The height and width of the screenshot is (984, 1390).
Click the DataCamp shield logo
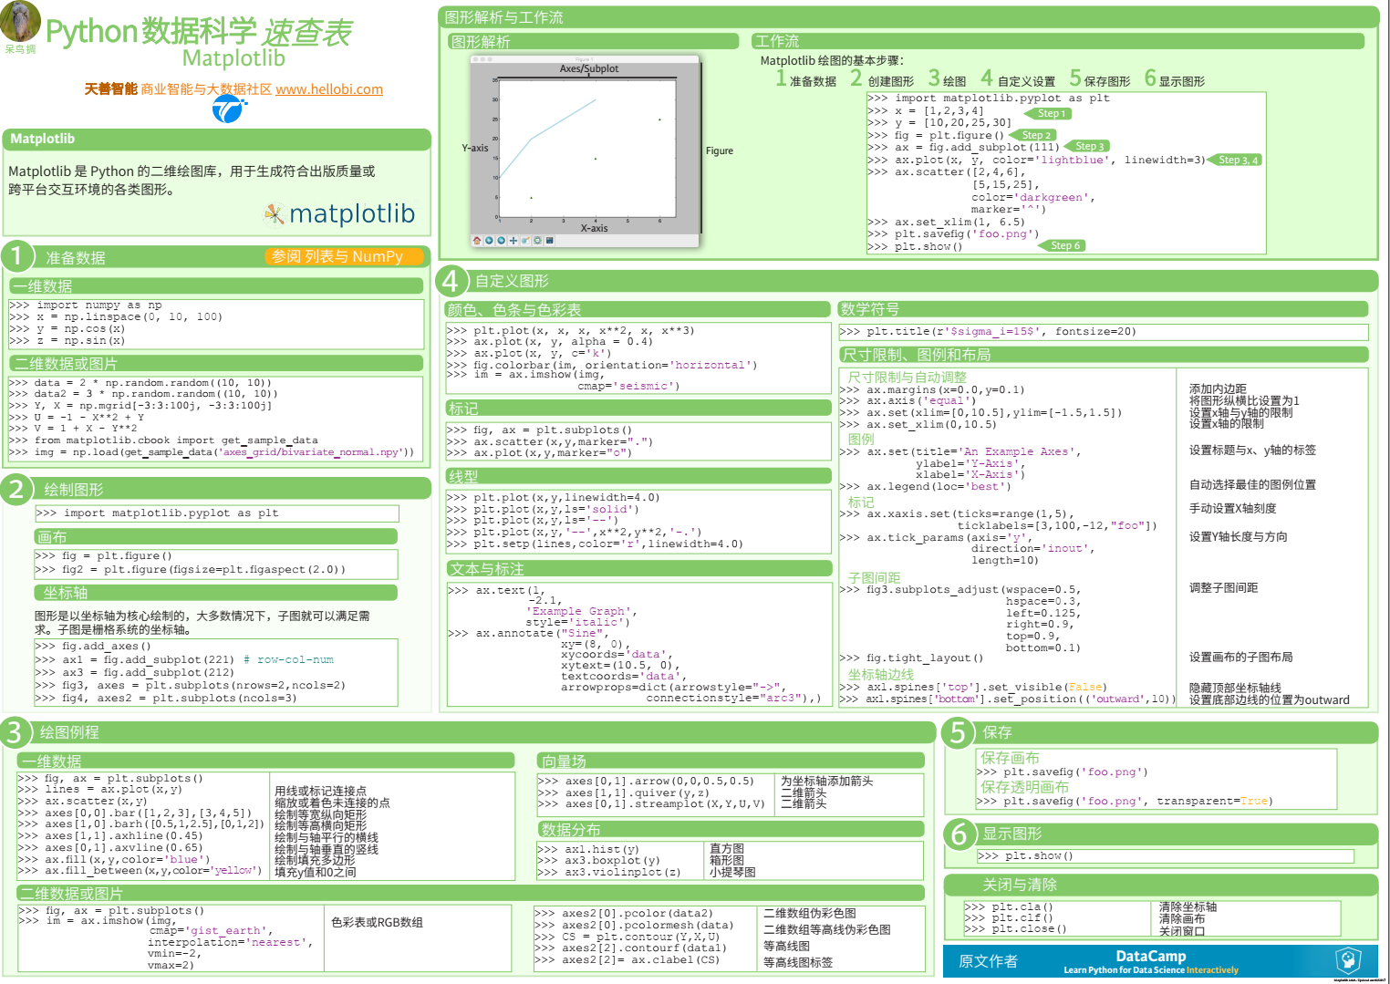point(1348,959)
